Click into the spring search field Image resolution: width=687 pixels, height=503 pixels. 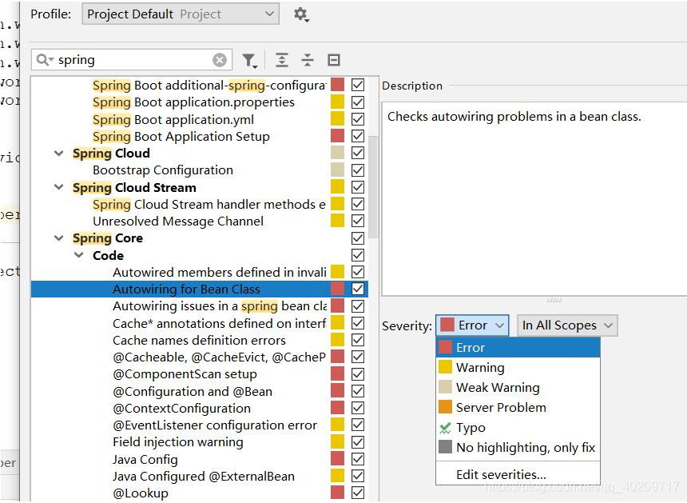(x=132, y=61)
